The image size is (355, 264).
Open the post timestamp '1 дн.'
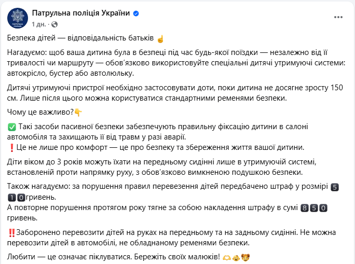pos(39,24)
